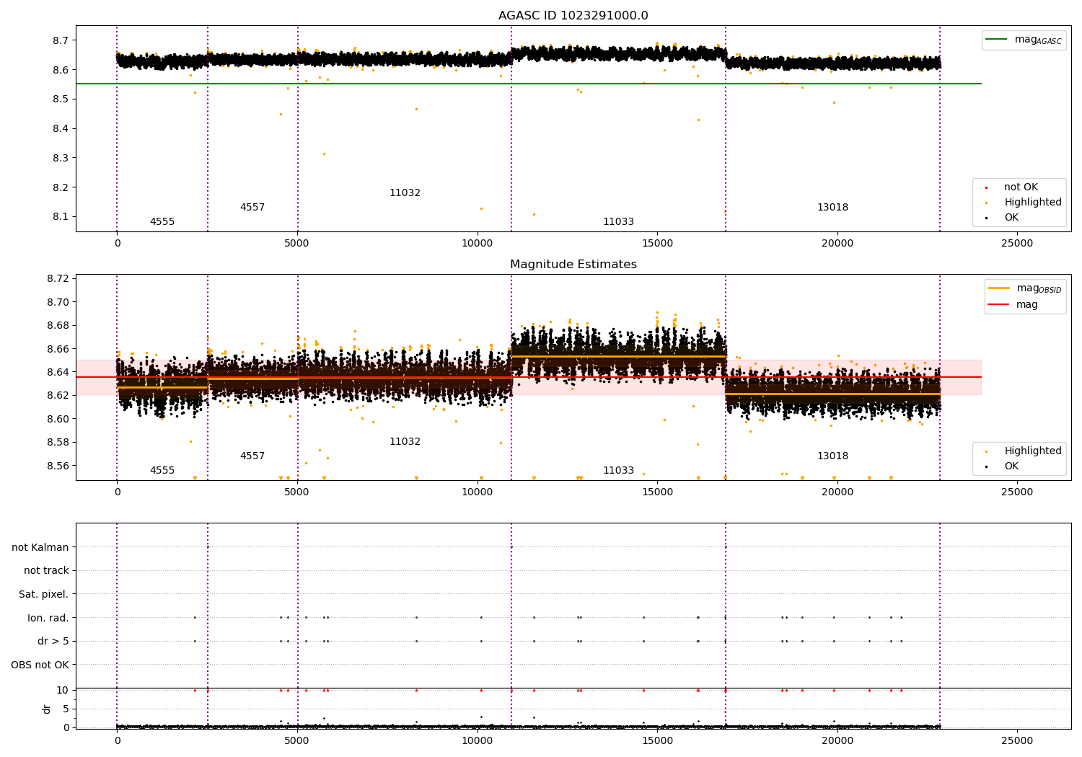Click obsid label 13018 in the Magnitude Estimates plot
Image resolution: width=1082 pixels, height=757 pixels.
[x=832, y=456]
